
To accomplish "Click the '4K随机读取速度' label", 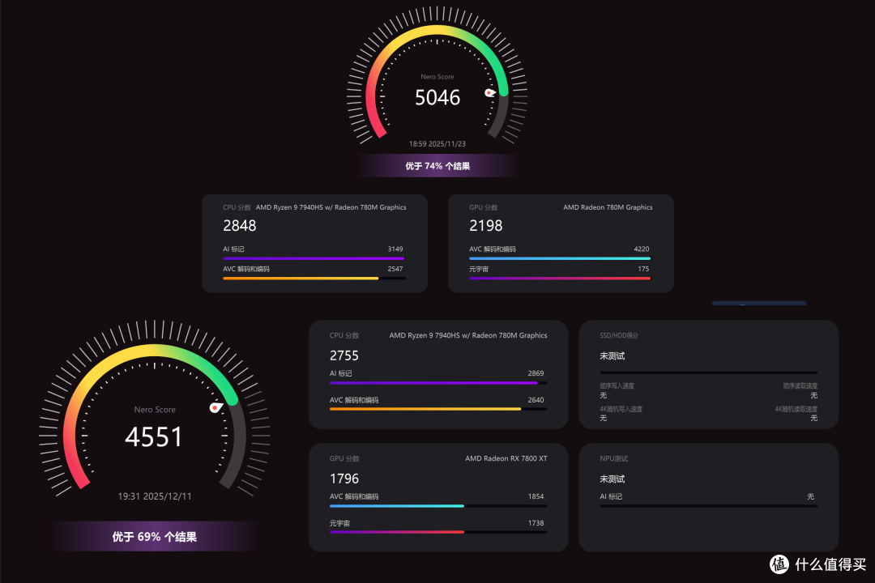I will coord(796,409).
